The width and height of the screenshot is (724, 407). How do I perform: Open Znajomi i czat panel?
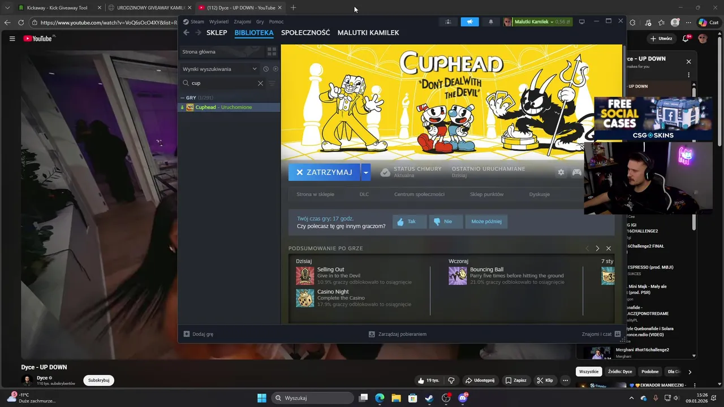(601, 334)
